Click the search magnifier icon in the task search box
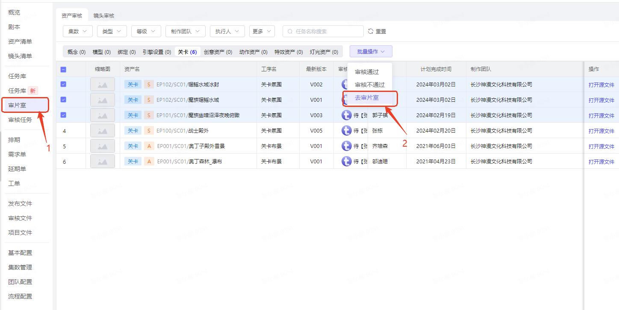The height and width of the screenshot is (310, 619). click(290, 31)
